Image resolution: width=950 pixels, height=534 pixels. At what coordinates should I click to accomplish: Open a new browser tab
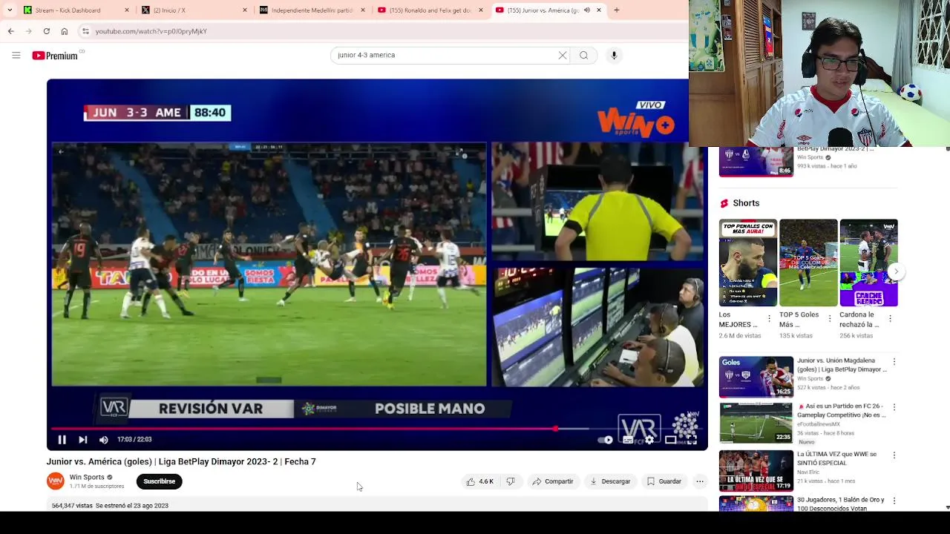616,10
